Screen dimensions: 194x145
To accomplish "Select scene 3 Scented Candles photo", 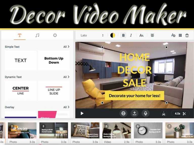I will click(54, 130).
